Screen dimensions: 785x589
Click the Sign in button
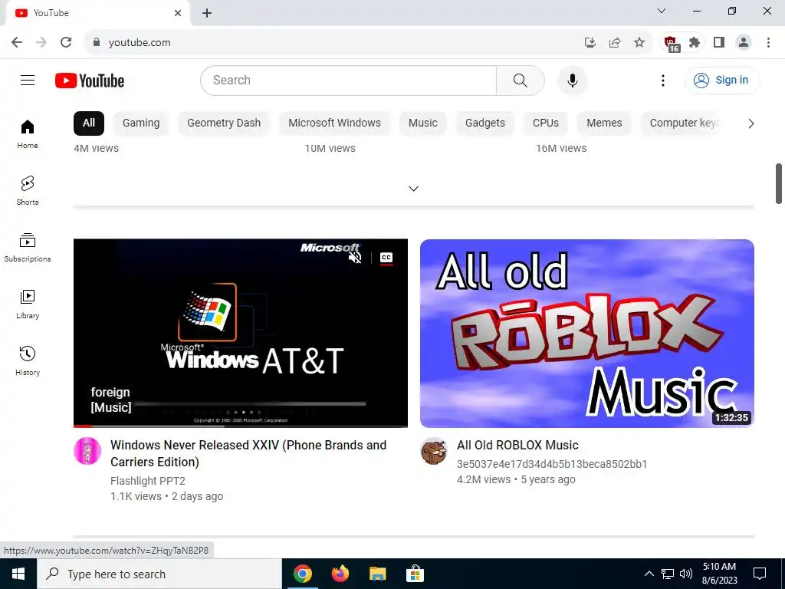pos(722,80)
